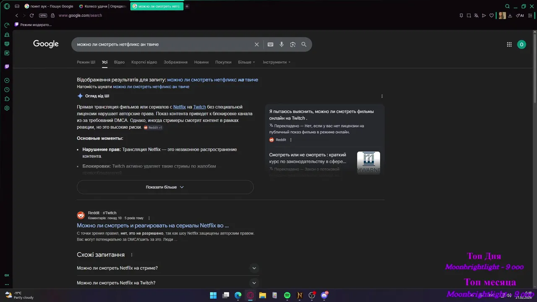The image size is (537, 302).
Task: Select the active 'можно ли смотреть' tab
Action: pyautogui.click(x=156, y=6)
